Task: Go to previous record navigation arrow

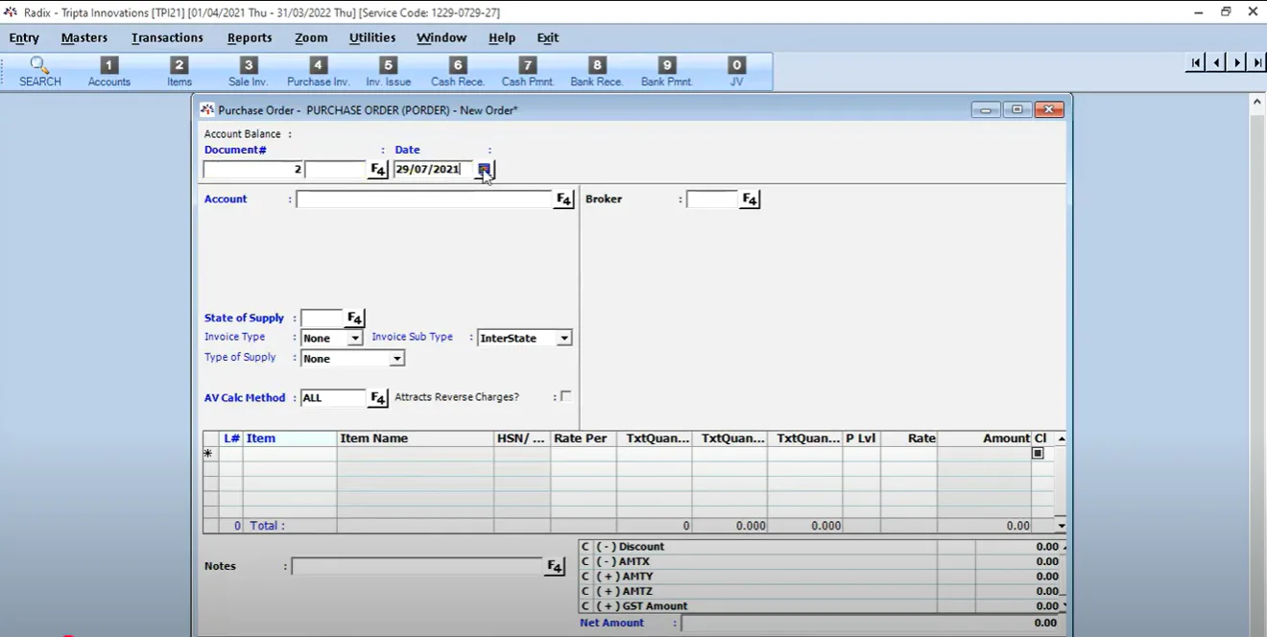Action: coord(1216,63)
